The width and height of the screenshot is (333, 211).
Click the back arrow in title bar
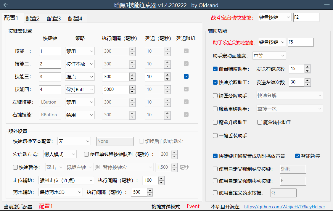click(x=6, y=5)
